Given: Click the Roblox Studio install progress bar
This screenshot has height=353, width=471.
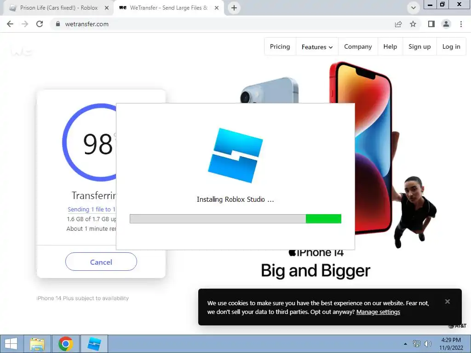Looking at the screenshot, I should tap(235, 219).
